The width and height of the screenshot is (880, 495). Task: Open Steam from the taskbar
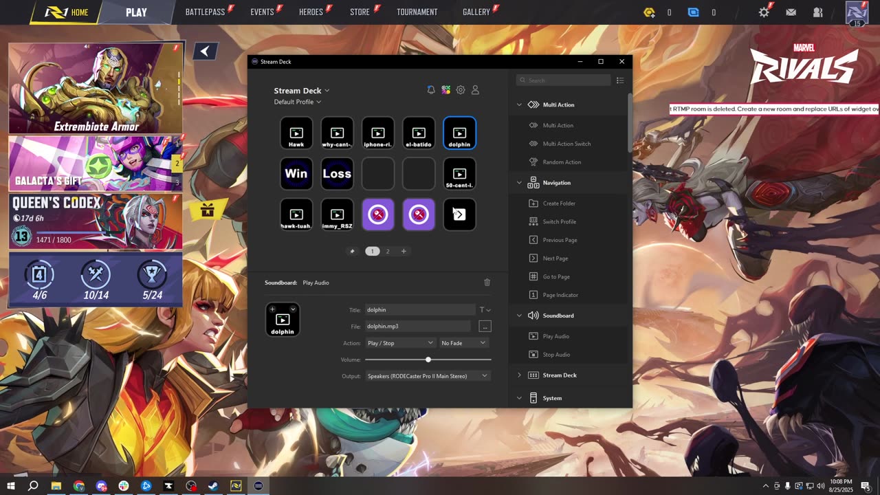tap(213, 486)
